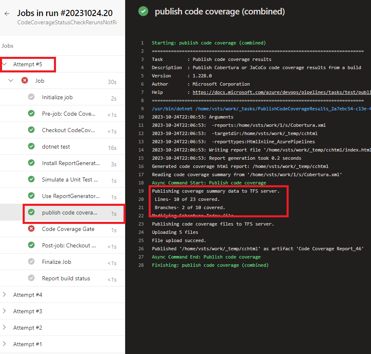
Task: Click the red error icon next to Job
Action: coord(25,80)
